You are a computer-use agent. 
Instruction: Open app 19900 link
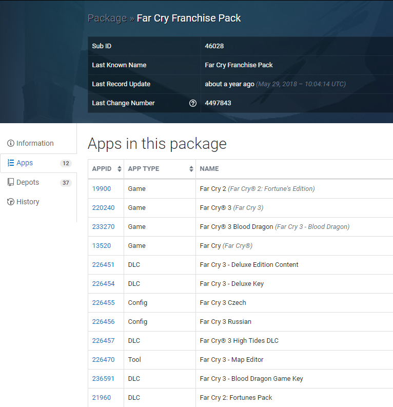point(102,189)
